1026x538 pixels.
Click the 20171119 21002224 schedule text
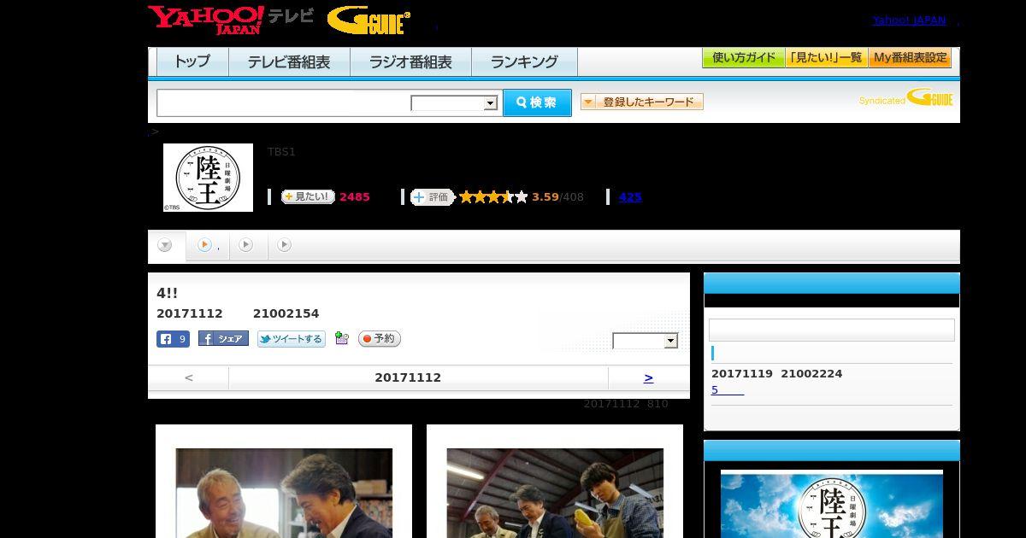click(776, 374)
